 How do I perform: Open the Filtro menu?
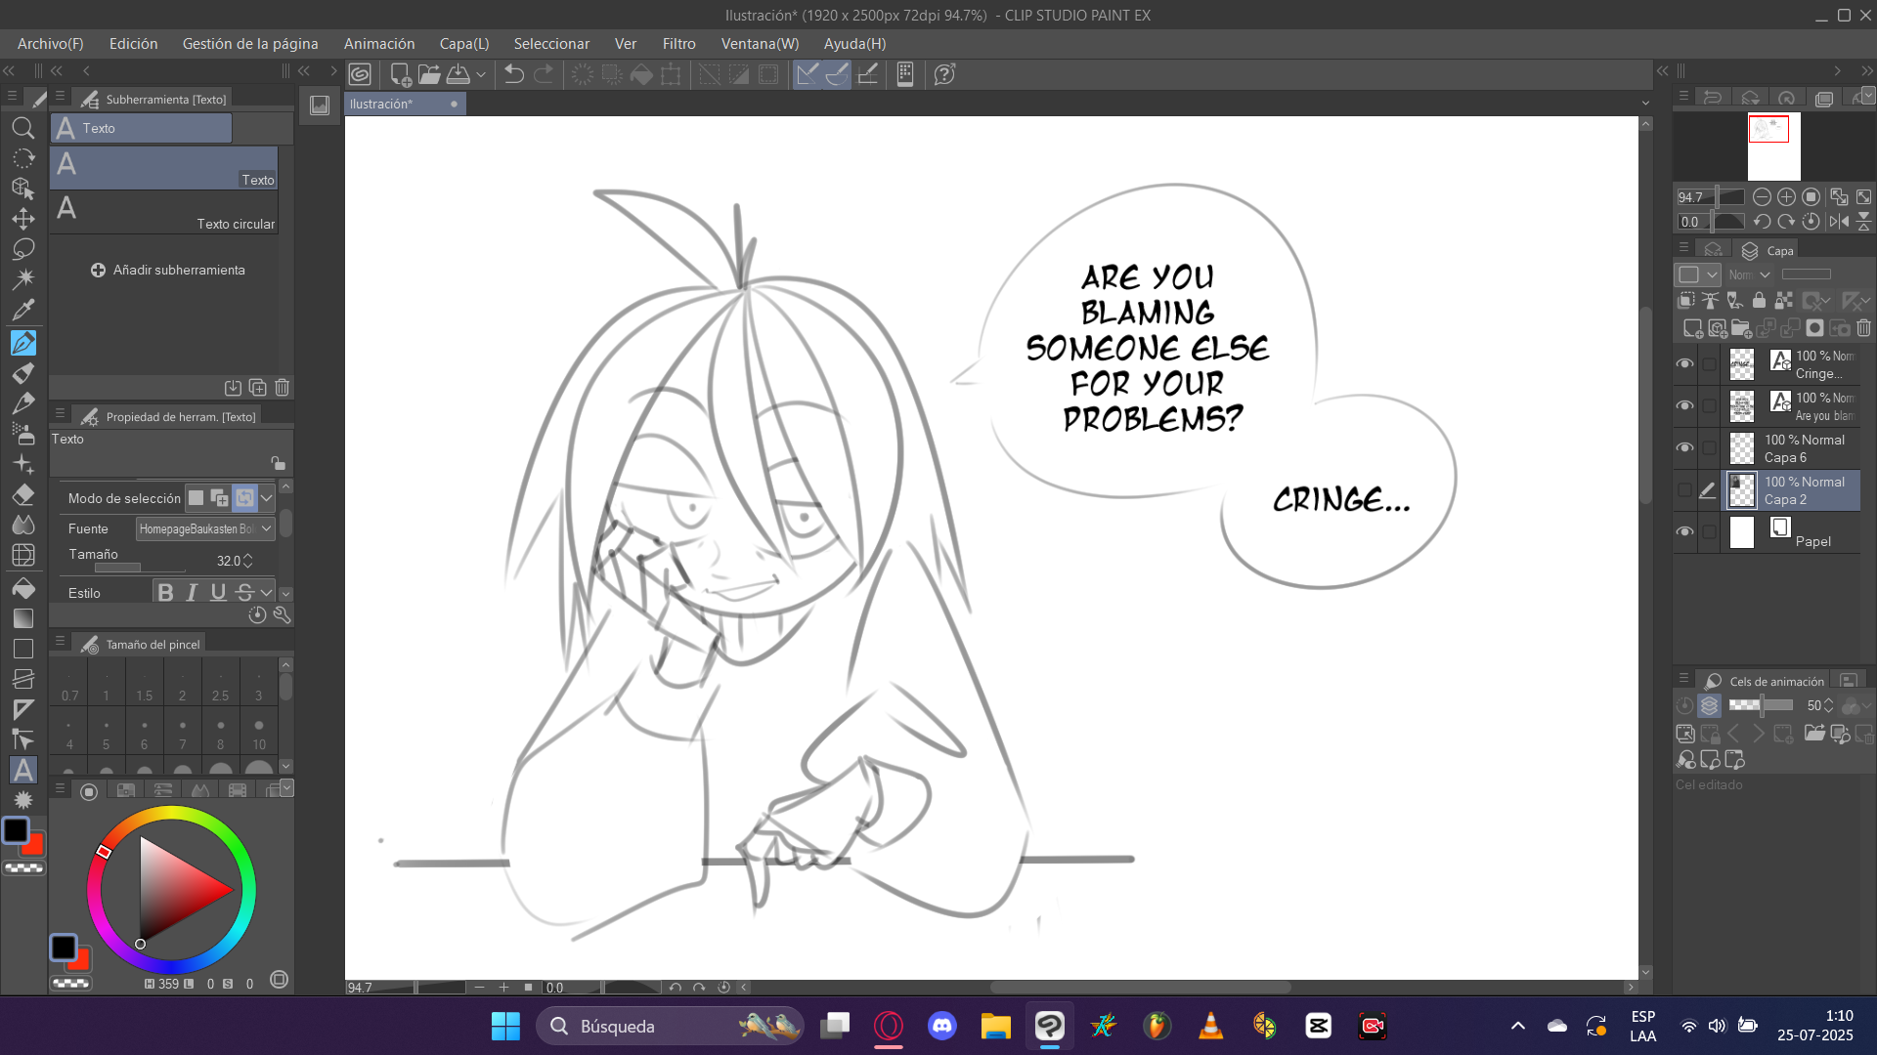(x=678, y=44)
